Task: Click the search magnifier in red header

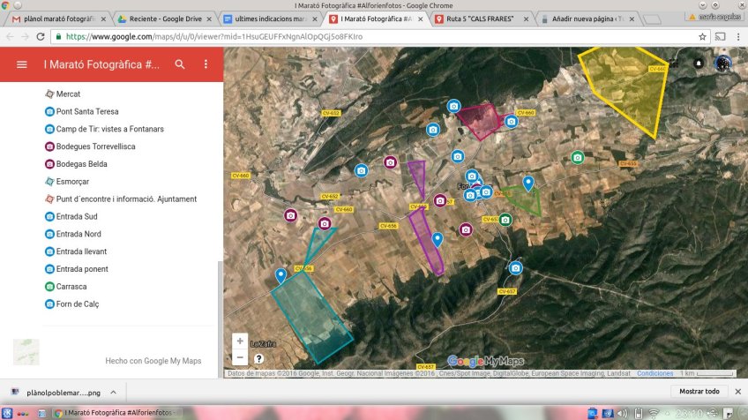Action: coord(180,64)
